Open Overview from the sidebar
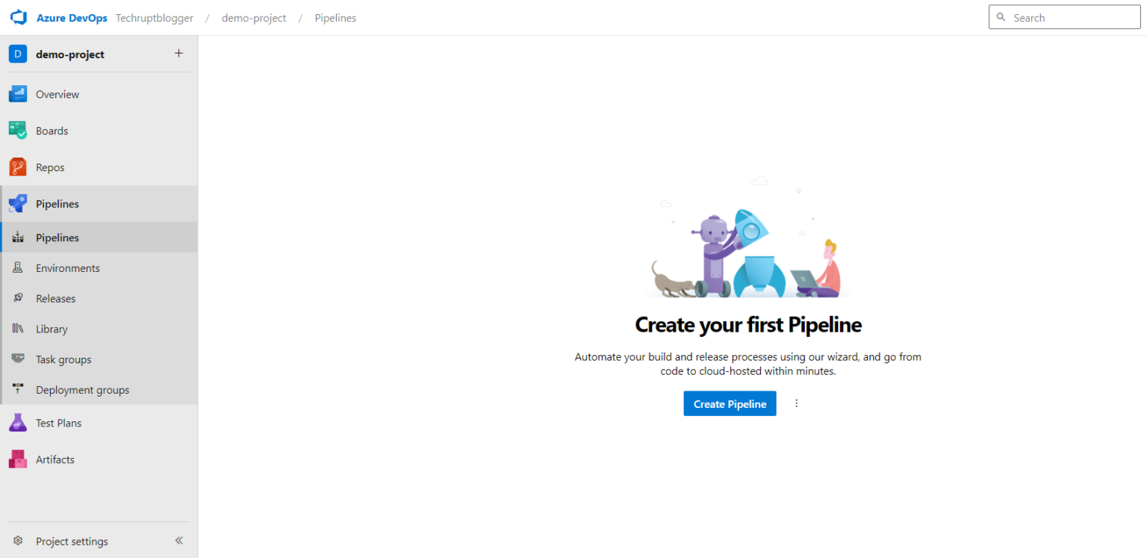1147x558 pixels. tap(57, 93)
